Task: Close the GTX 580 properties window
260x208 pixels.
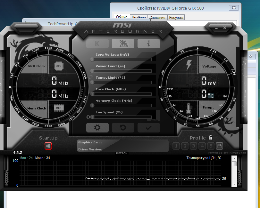Action: [234, 8]
